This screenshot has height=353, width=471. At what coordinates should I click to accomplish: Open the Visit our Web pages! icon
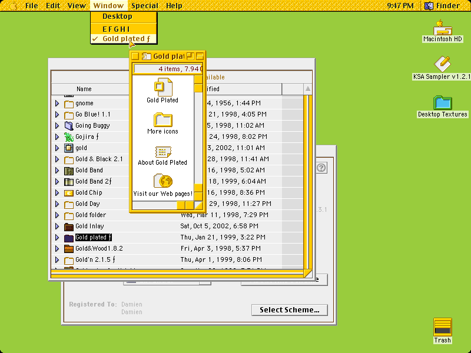(x=163, y=181)
